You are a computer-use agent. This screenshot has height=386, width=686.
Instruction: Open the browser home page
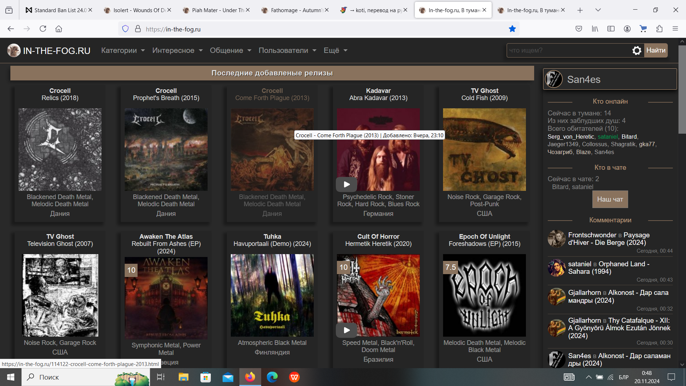59,29
